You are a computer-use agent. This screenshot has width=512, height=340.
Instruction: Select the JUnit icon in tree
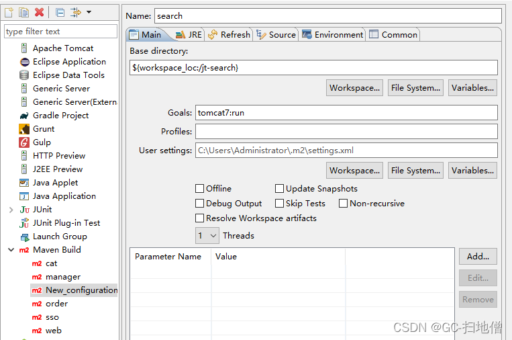pyautogui.click(x=24, y=210)
